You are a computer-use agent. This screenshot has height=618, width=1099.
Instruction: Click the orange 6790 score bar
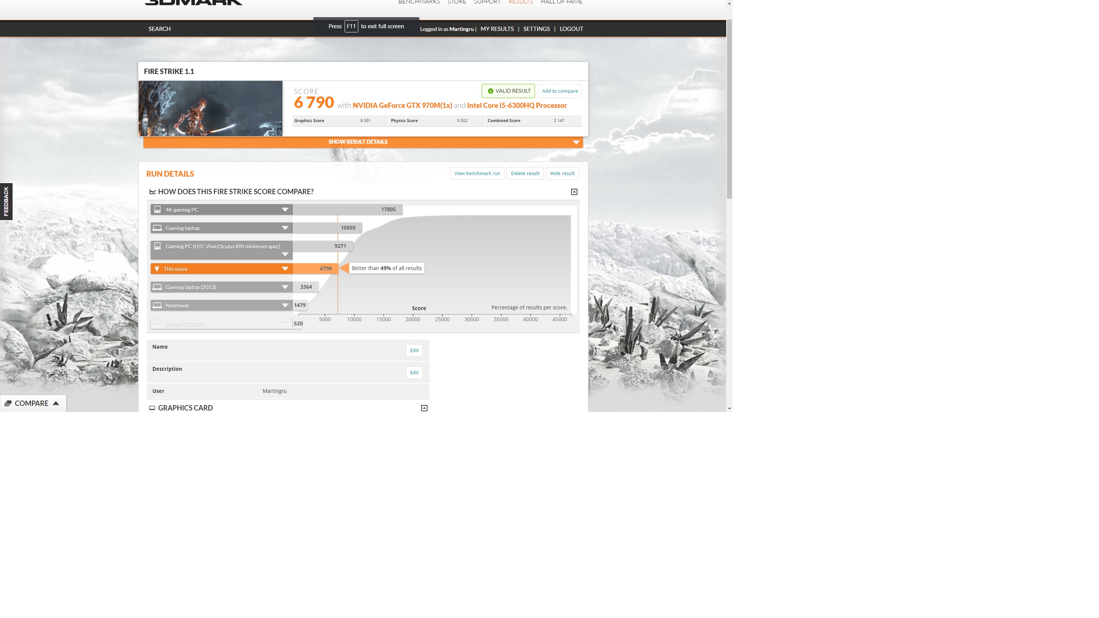(x=316, y=269)
